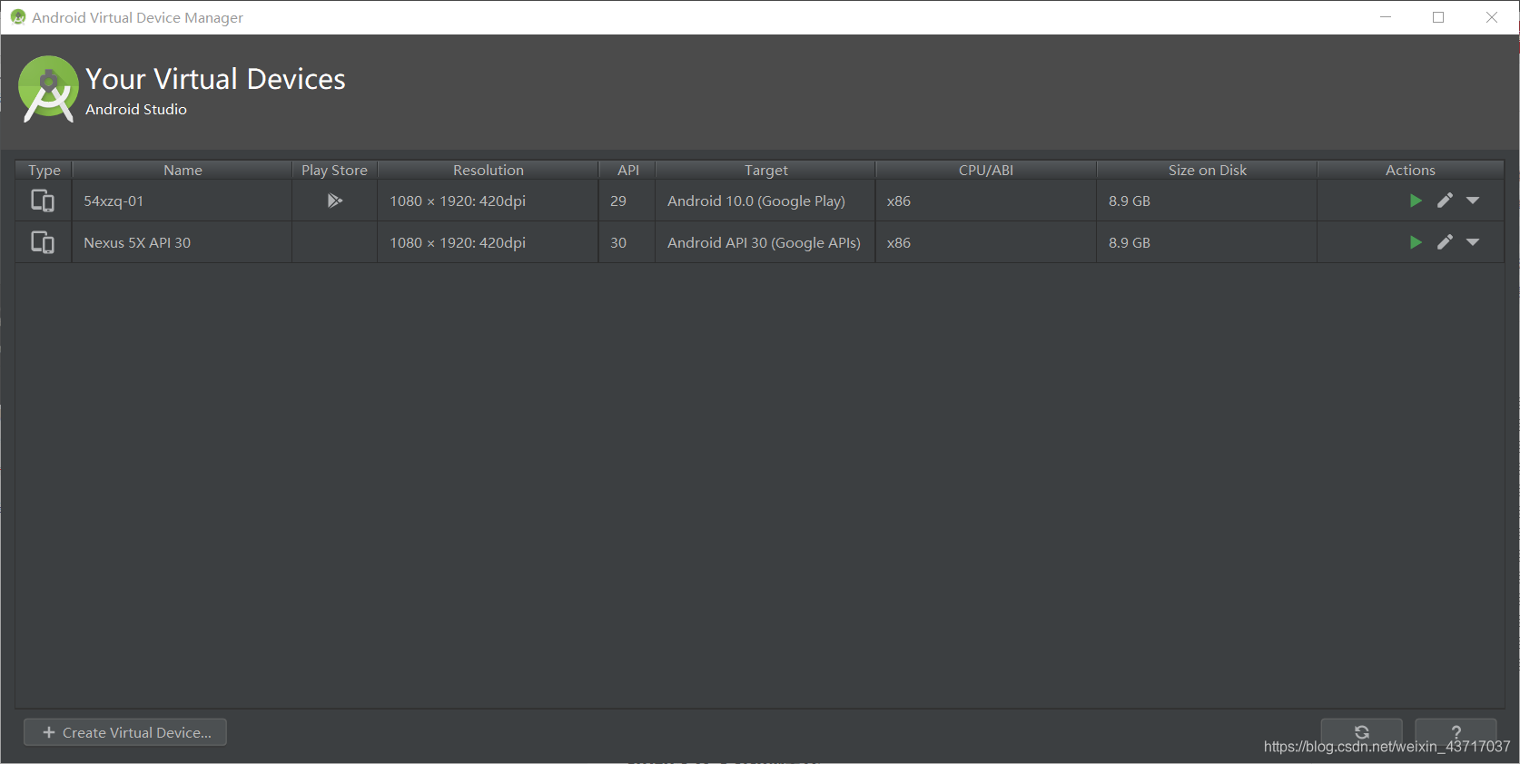Sort by the CPU/ABI column header
Screen dimensions: 1520x764
986,170
